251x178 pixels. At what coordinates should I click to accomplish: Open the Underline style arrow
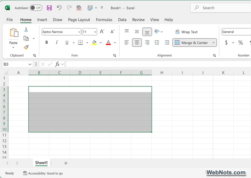point(74,43)
